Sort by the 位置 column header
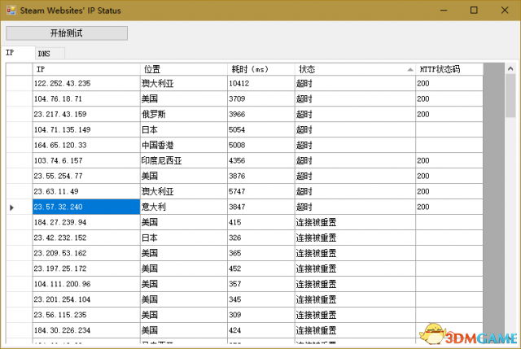 (184, 69)
